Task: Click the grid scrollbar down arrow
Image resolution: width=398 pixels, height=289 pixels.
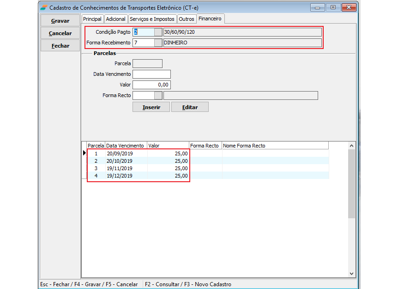Action: point(351,273)
